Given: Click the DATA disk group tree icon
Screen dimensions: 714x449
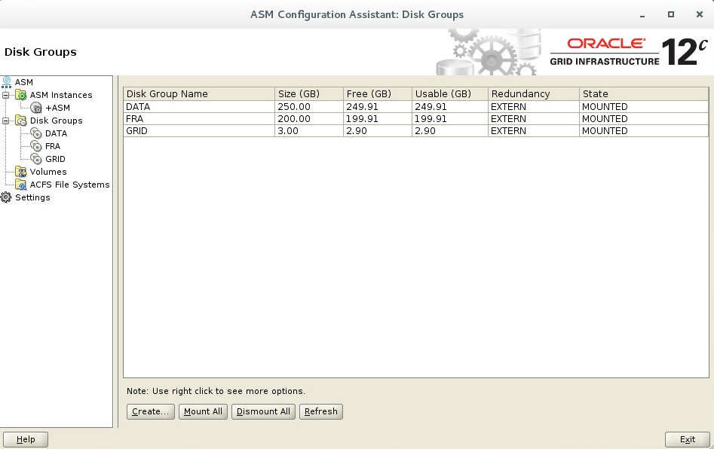Looking at the screenshot, I should 36,133.
